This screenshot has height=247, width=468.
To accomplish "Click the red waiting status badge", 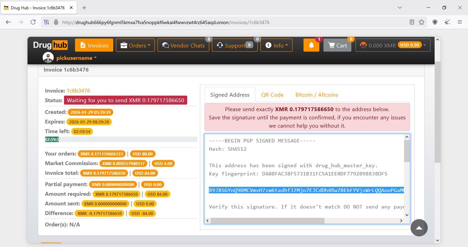I will pos(126,100).
